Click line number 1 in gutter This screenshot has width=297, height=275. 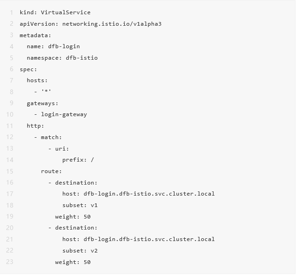tap(12, 12)
